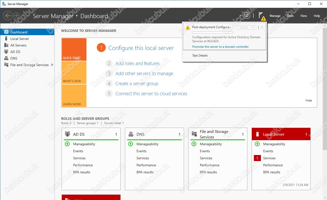Click the Dashboard icon in the sidebar
Image resolution: width=327 pixels, height=200 pixels.
click(x=6, y=32)
